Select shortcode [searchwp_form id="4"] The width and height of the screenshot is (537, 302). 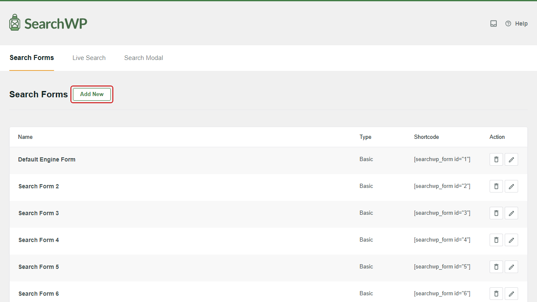pos(442,240)
